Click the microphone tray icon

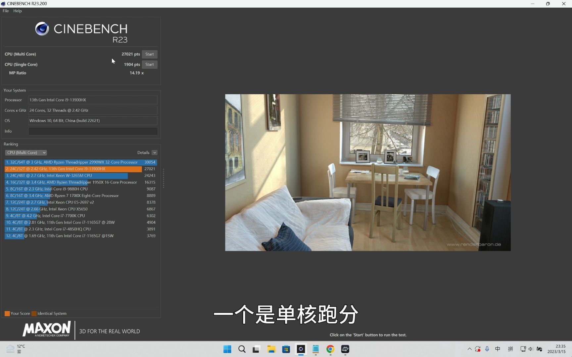(x=487, y=349)
